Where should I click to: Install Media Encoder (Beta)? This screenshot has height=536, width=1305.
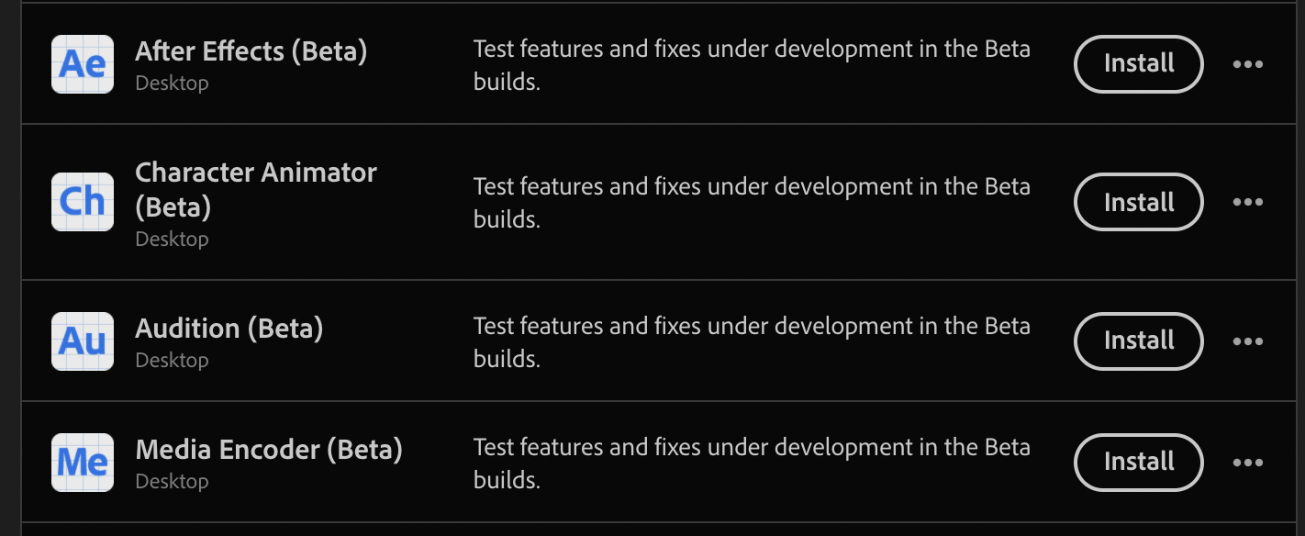pos(1138,462)
